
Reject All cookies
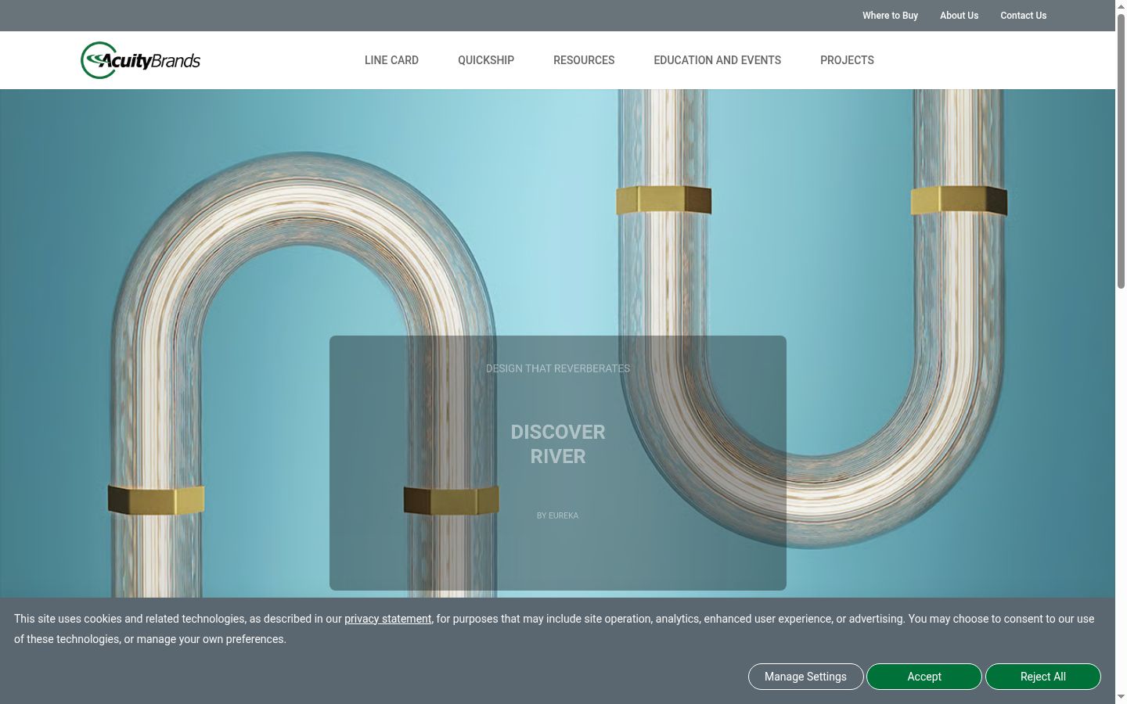coord(1043,677)
